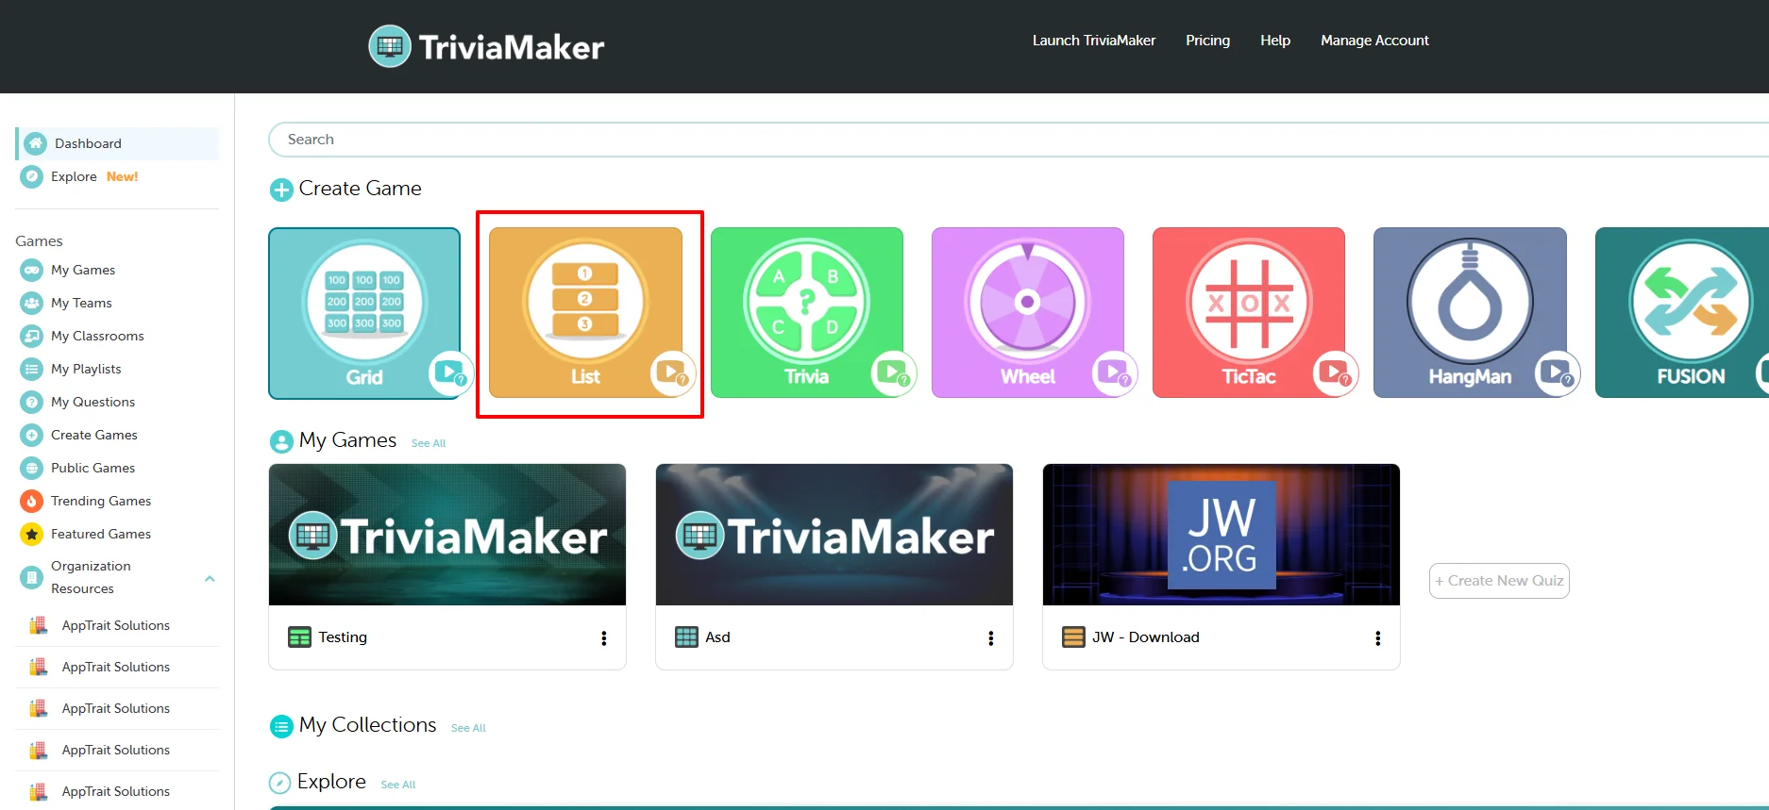Open the Asd game thumbnail

pos(834,535)
